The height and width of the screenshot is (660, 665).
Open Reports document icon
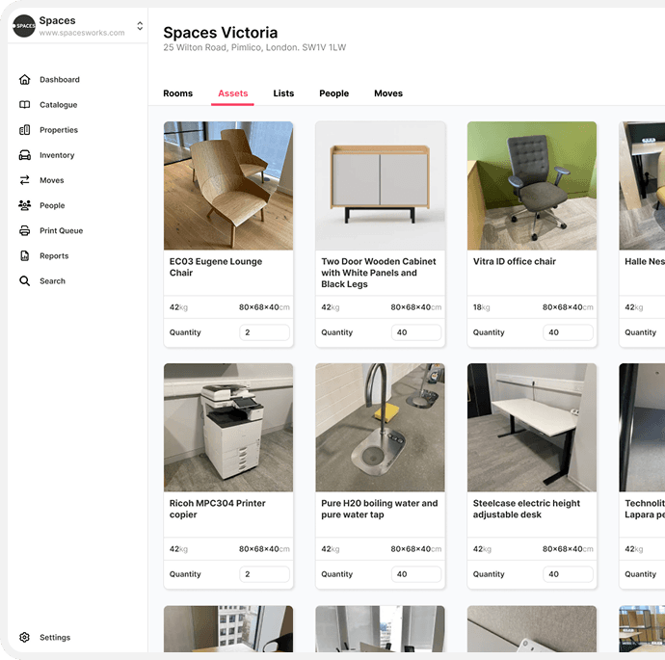coord(25,256)
